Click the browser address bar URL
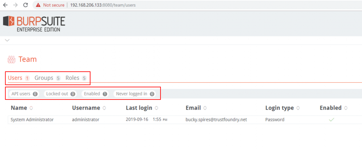Image resolution: width=362 pixels, height=150 pixels. point(103,5)
